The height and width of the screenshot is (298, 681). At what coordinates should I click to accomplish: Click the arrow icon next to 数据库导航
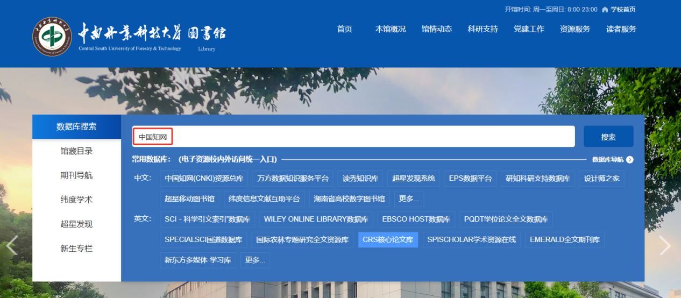(x=629, y=160)
